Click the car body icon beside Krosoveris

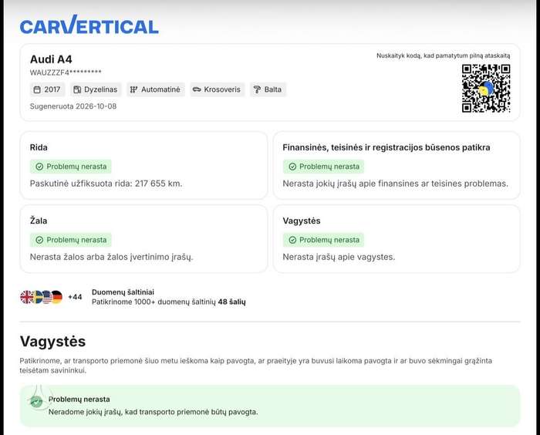[x=197, y=89]
